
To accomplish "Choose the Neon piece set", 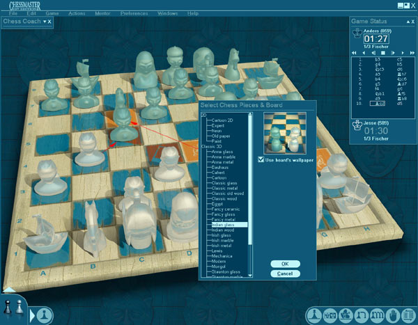I will tap(217, 131).
